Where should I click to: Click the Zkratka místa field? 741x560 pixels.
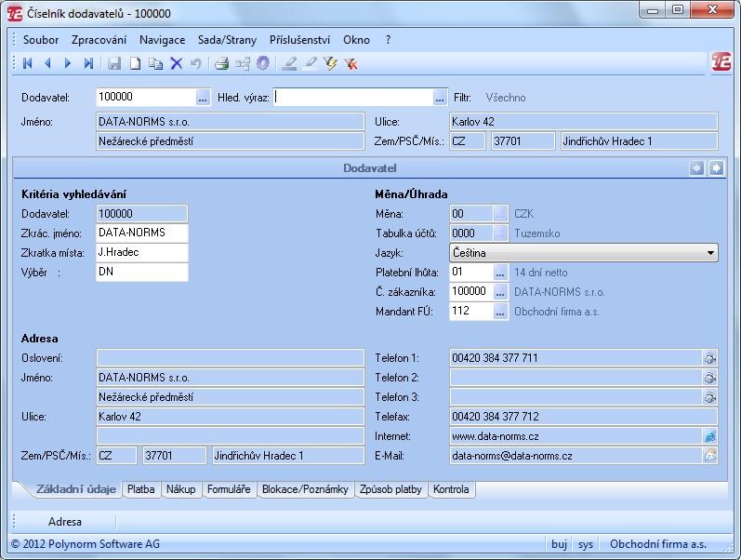click(x=141, y=252)
